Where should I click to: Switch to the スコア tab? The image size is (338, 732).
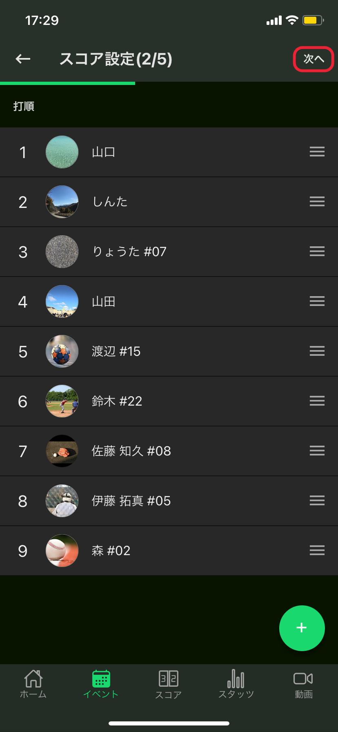point(169,684)
